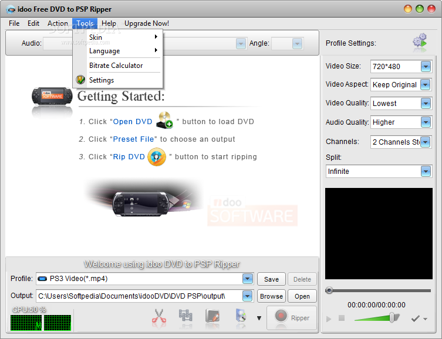This screenshot has height=339, width=442.
Task: Open the Action menu
Action: click(58, 23)
